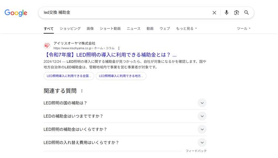Click the 関連する質問 heading

(x=60, y=91)
